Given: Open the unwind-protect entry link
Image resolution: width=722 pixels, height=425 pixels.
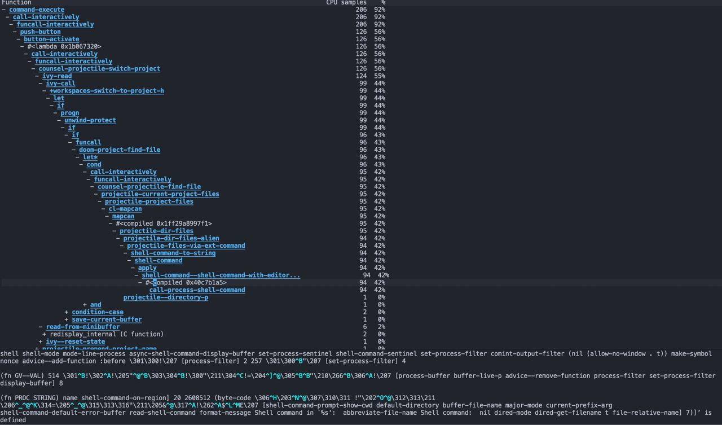Looking at the screenshot, I should (90, 120).
